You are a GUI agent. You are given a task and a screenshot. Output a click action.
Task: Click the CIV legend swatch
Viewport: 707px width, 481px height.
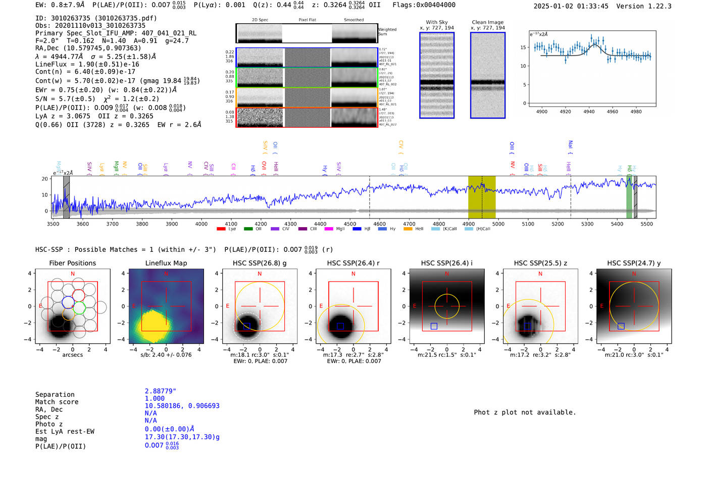(x=275, y=229)
